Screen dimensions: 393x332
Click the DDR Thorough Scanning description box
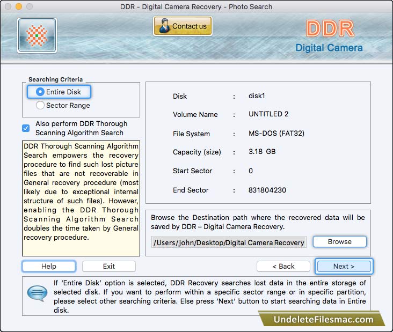pyautogui.click(x=81, y=198)
